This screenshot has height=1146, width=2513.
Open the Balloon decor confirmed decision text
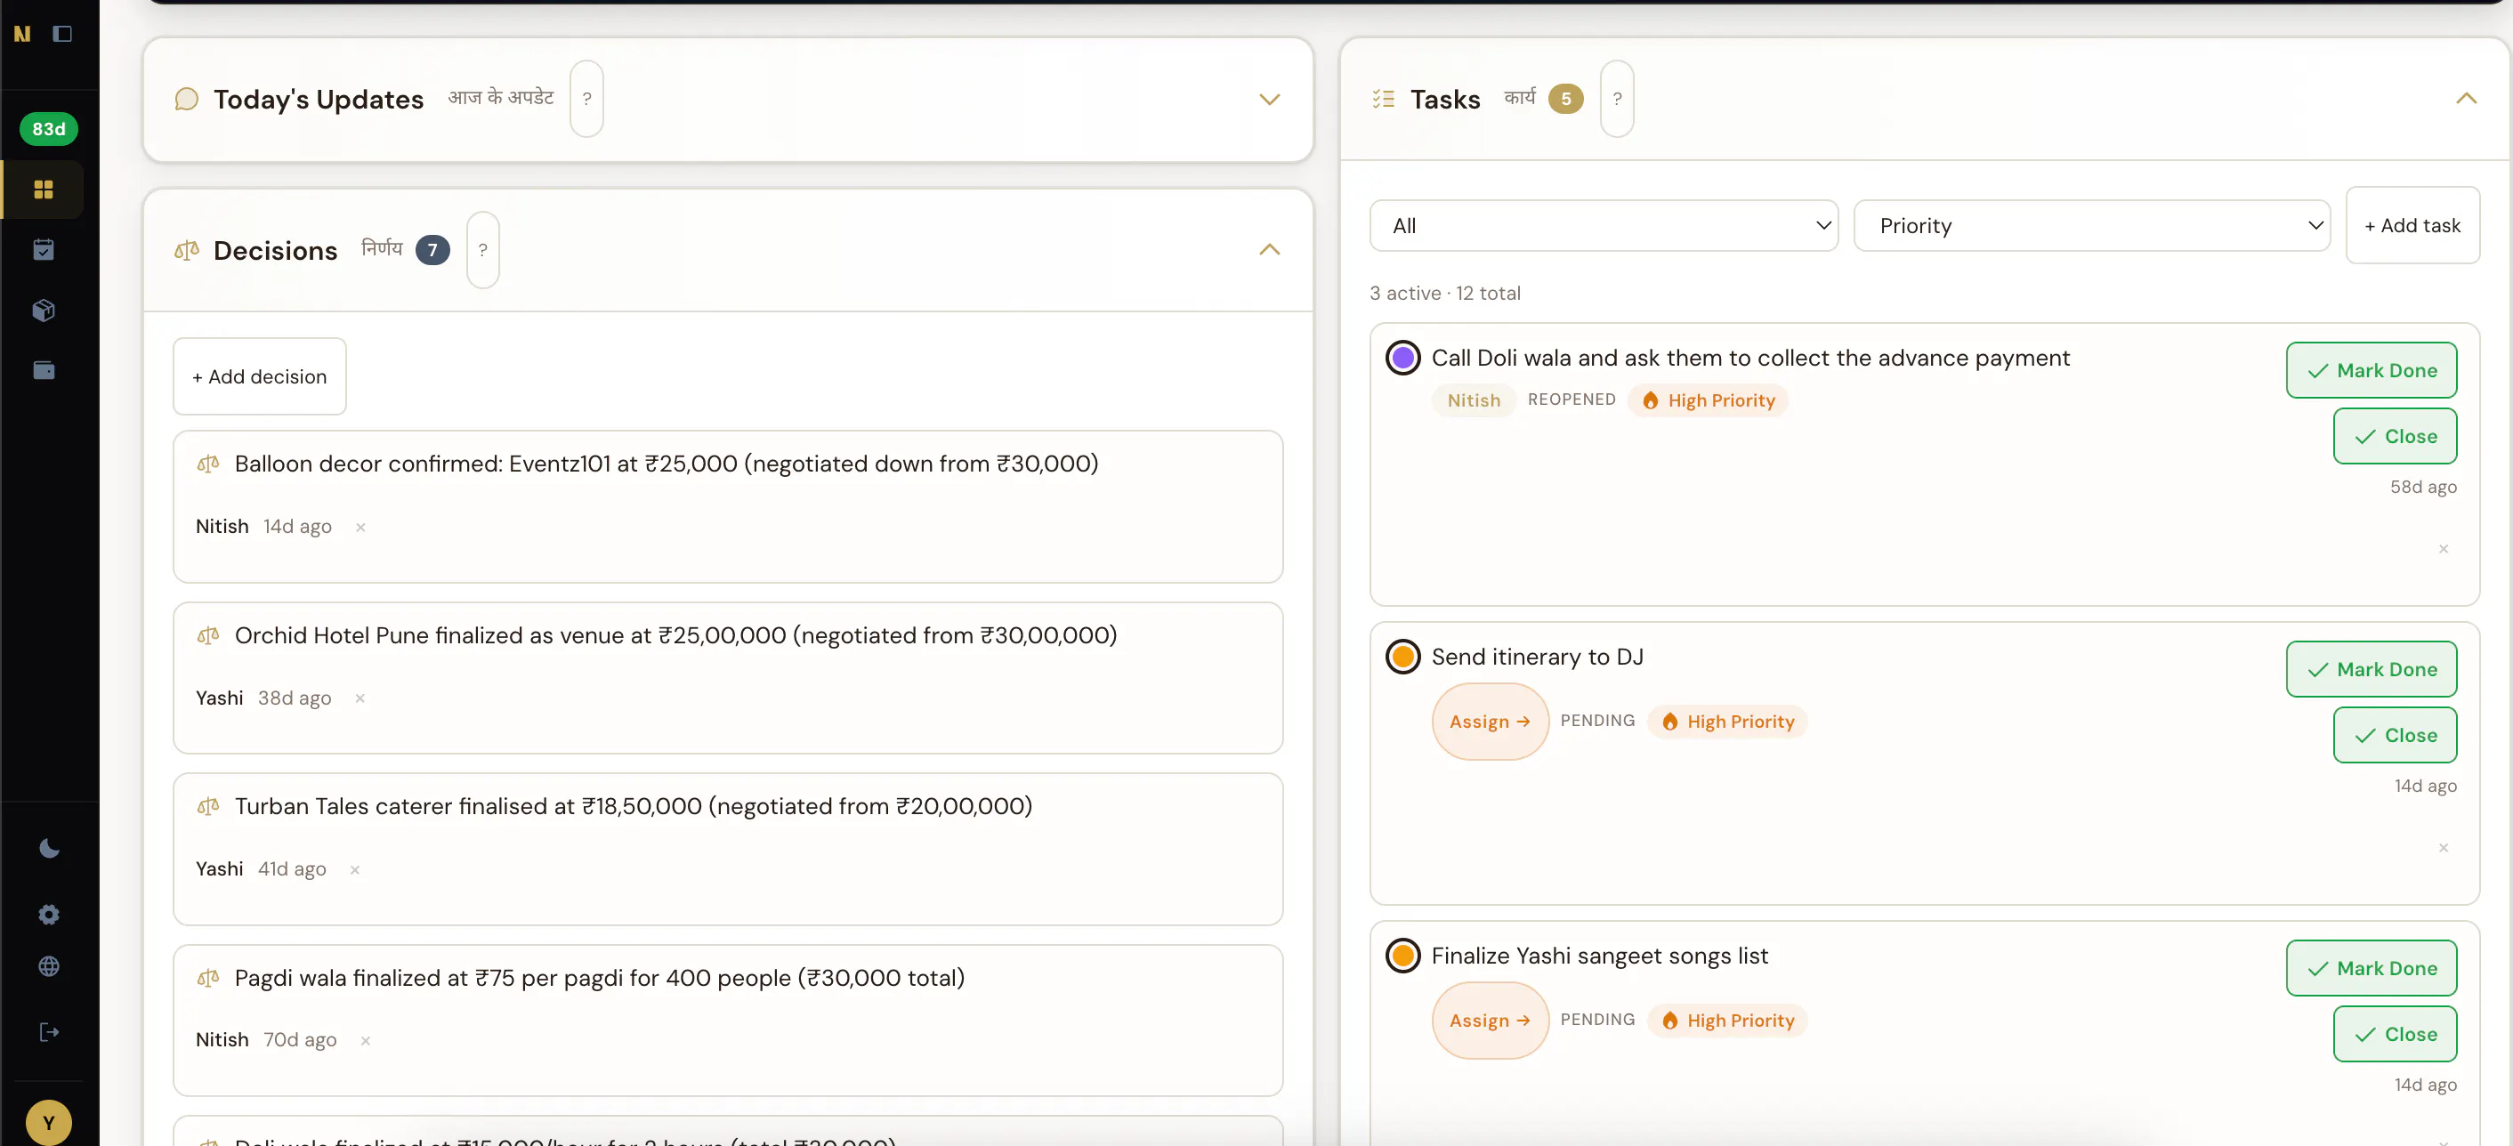tap(667, 464)
